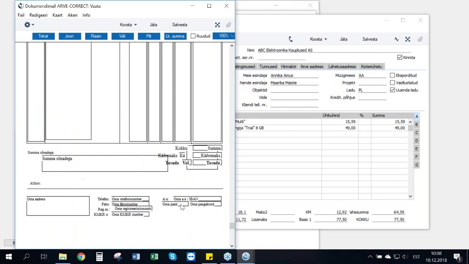Click the network tray icon
This screenshot has width=469, height=264.
coord(396,257)
